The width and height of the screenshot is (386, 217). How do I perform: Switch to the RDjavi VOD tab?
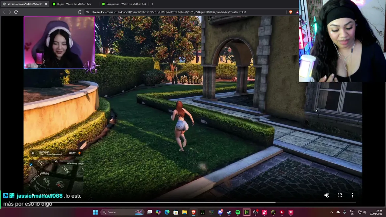(74, 4)
